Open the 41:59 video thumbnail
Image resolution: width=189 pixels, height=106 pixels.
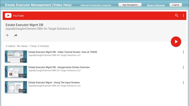click(16, 87)
